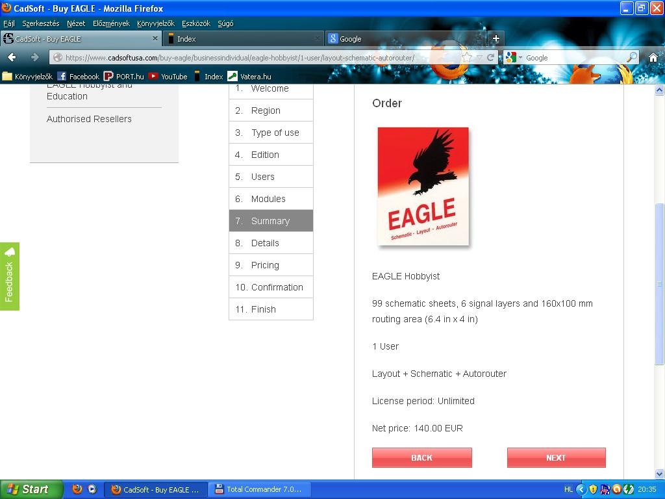This screenshot has width=665, height=499.
Task: Open the Firefox home page icon
Action: [653, 57]
